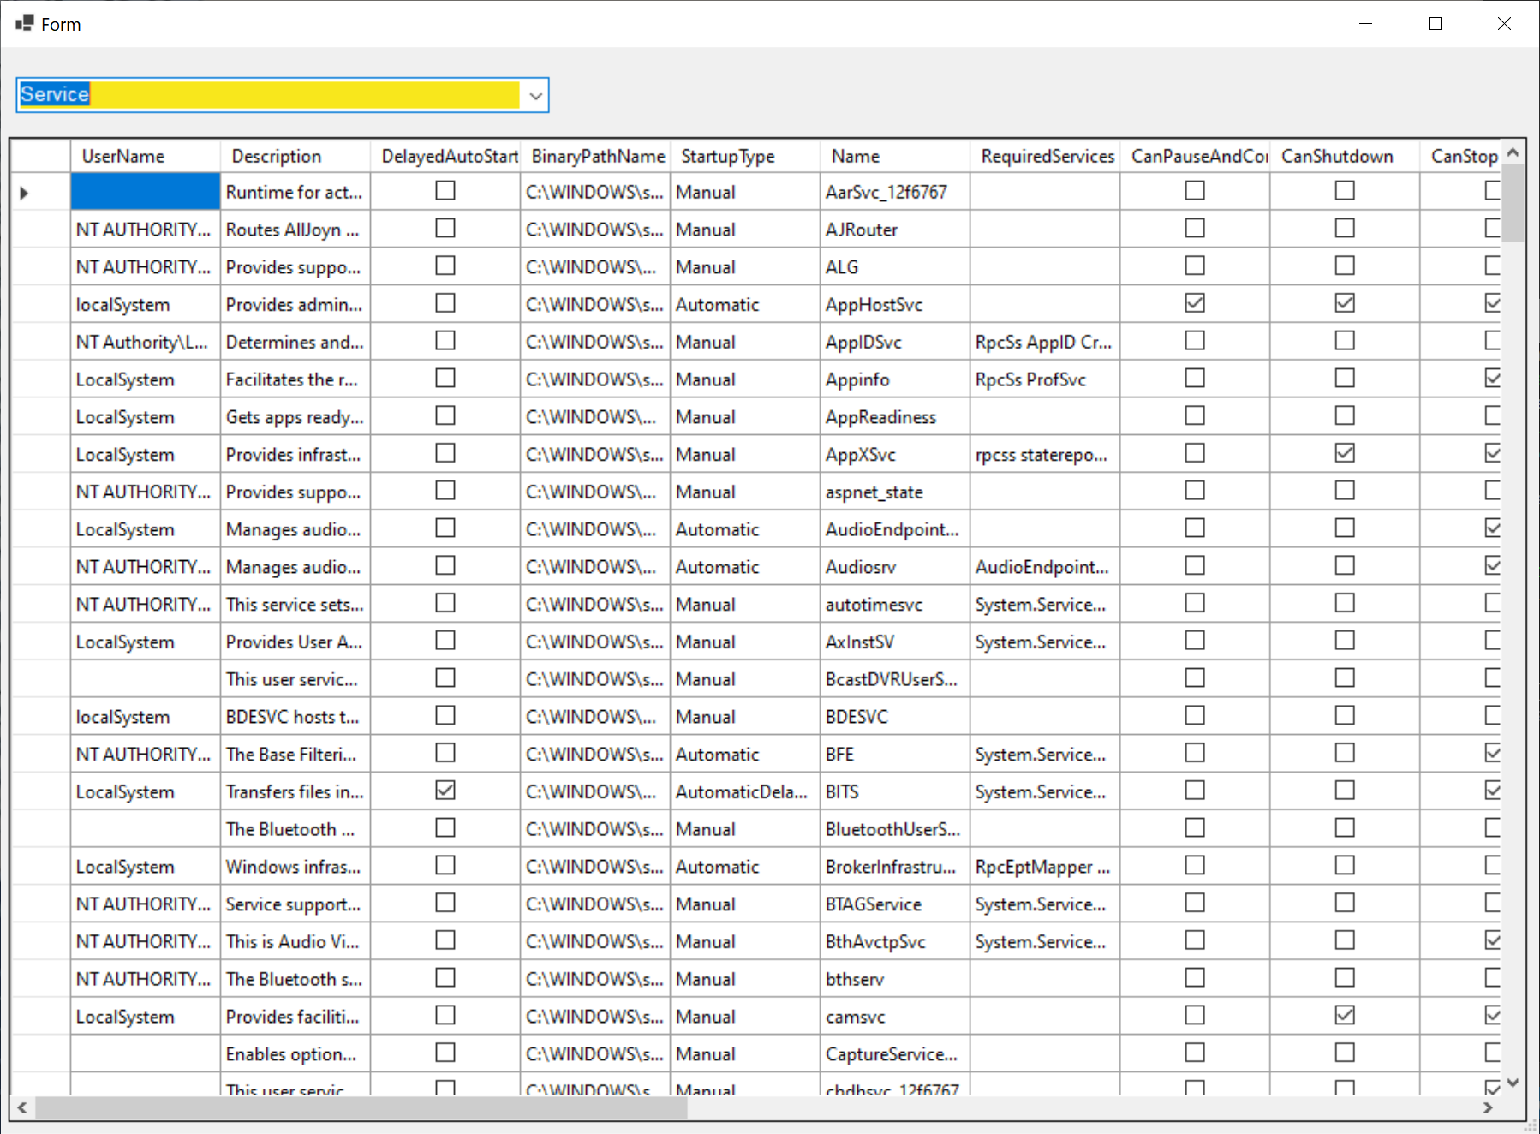Select the AutomaticDela StartupType cell for BITS
Viewport: 1540px width, 1134px height.
point(742,791)
